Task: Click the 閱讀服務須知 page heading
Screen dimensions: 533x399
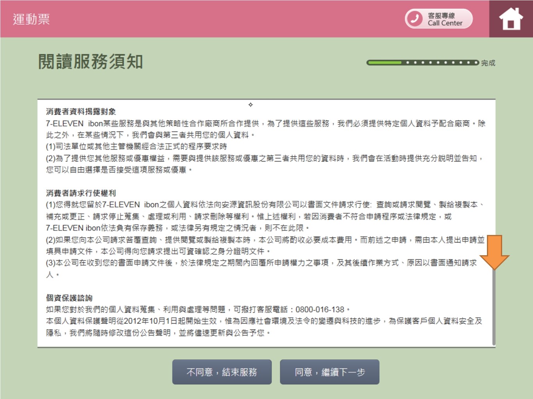Action: pyautogui.click(x=91, y=62)
